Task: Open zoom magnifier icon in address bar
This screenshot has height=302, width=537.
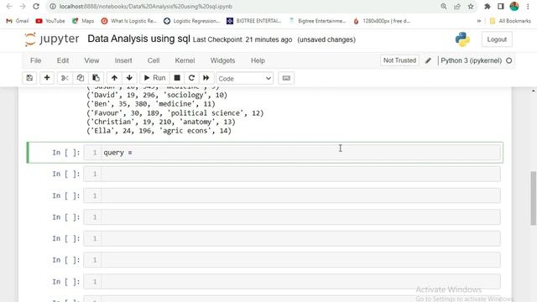Action: pyautogui.click(x=444, y=7)
